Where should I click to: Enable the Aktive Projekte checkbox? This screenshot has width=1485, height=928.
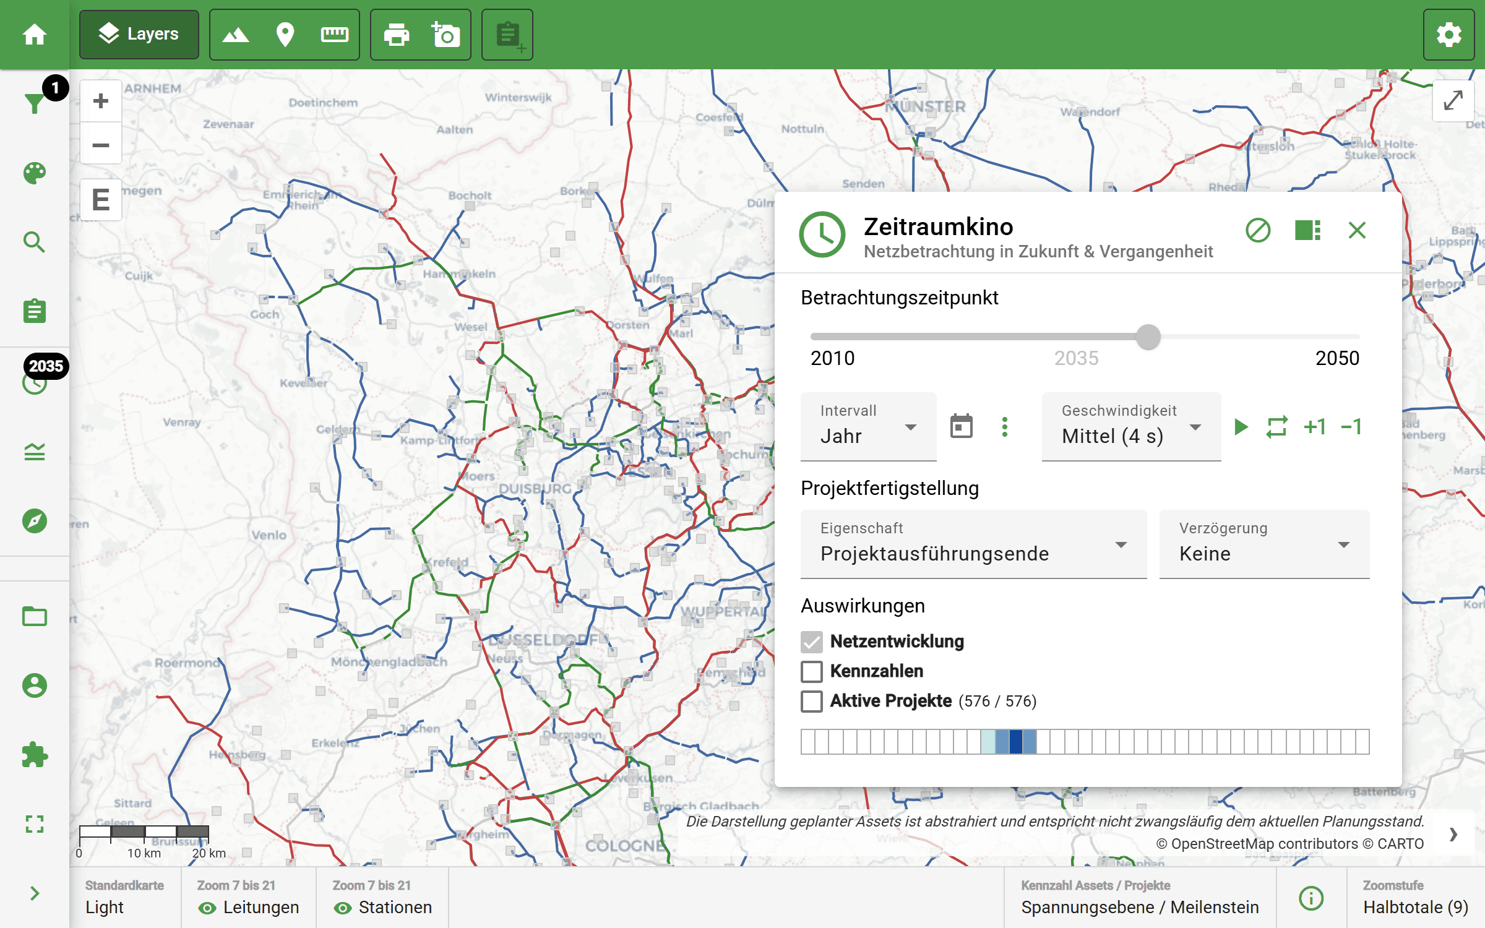pos(811,702)
